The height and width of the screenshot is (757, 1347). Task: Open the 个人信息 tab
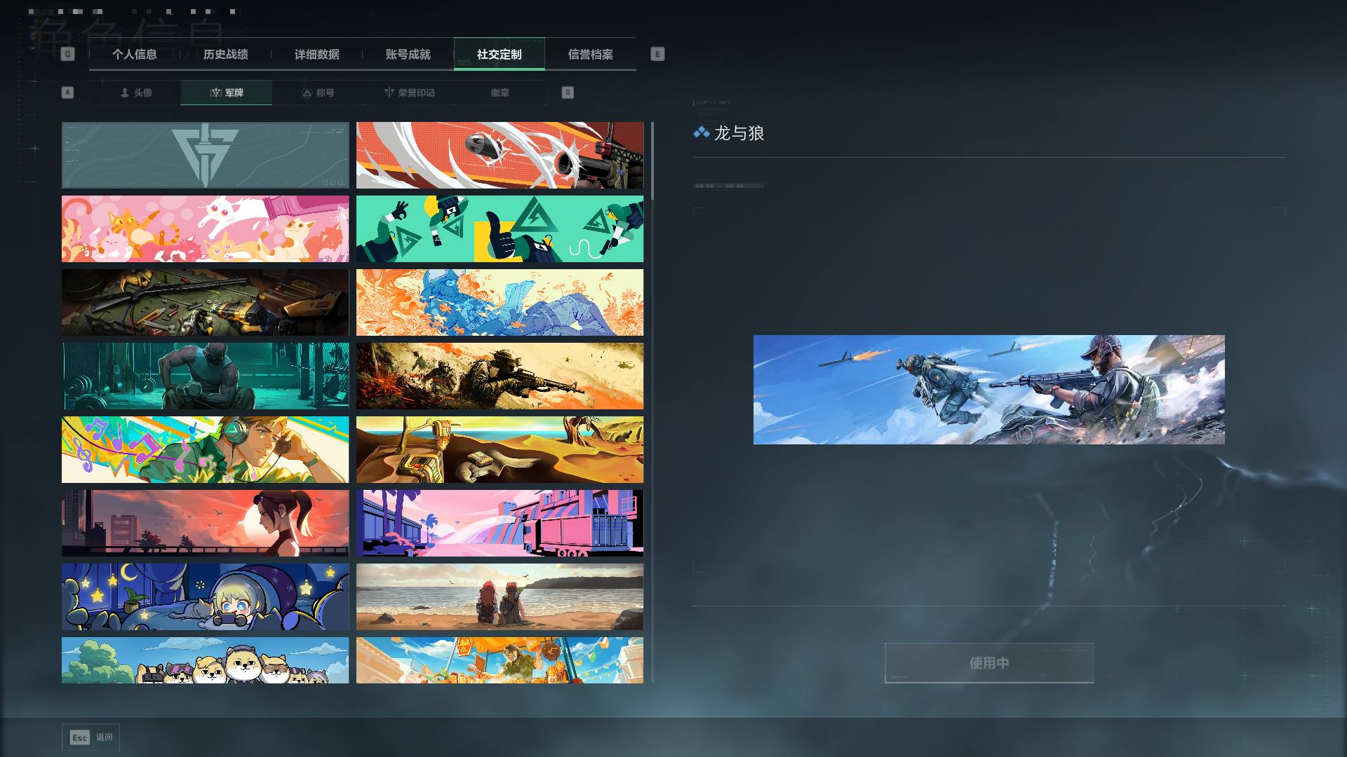pyautogui.click(x=135, y=55)
